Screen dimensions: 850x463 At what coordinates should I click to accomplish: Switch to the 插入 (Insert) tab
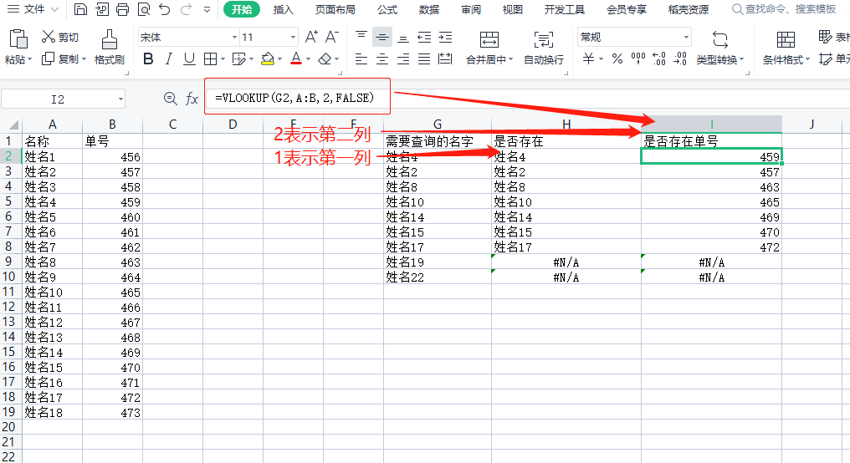coord(284,10)
